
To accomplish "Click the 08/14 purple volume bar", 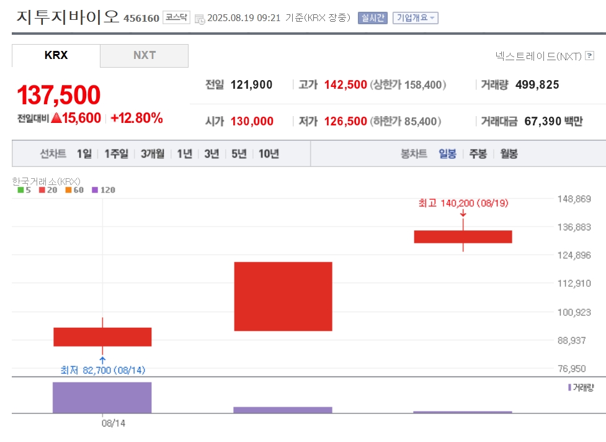I will coord(102,397).
